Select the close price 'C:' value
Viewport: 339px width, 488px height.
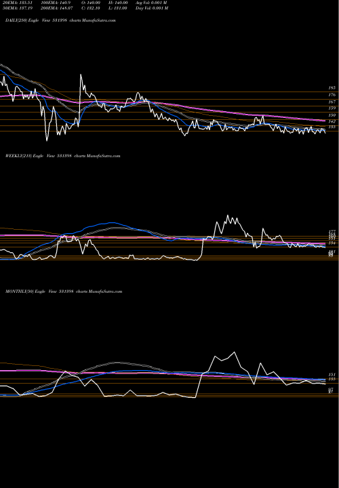(91, 8)
